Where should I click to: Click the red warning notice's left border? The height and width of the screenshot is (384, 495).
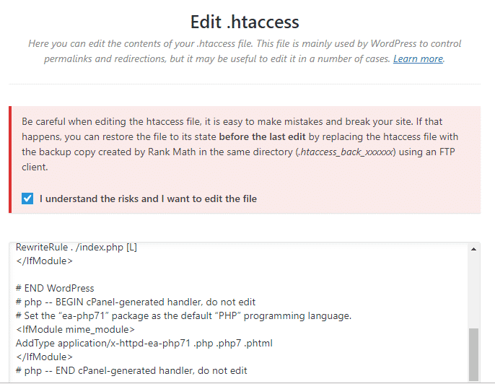click(x=10, y=160)
